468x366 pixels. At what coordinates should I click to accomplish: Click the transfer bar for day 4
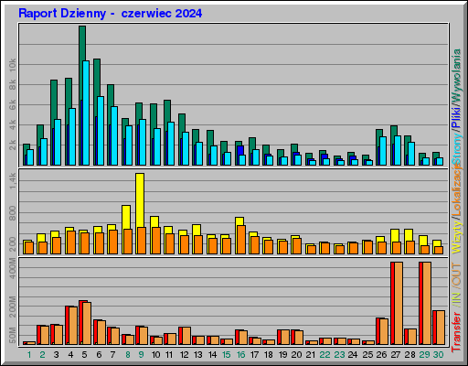pos(71,326)
